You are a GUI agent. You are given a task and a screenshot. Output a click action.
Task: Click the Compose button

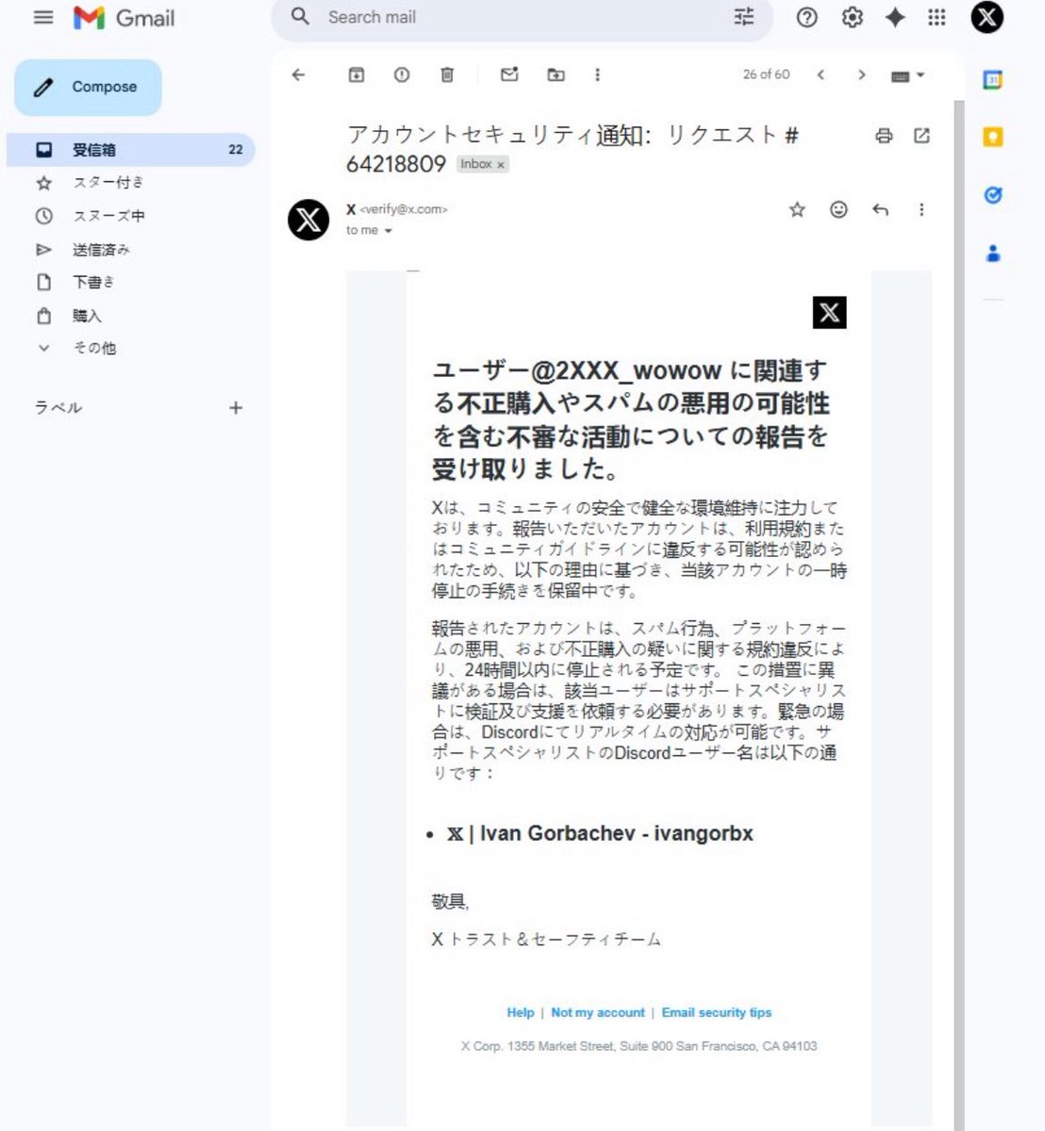pos(88,87)
